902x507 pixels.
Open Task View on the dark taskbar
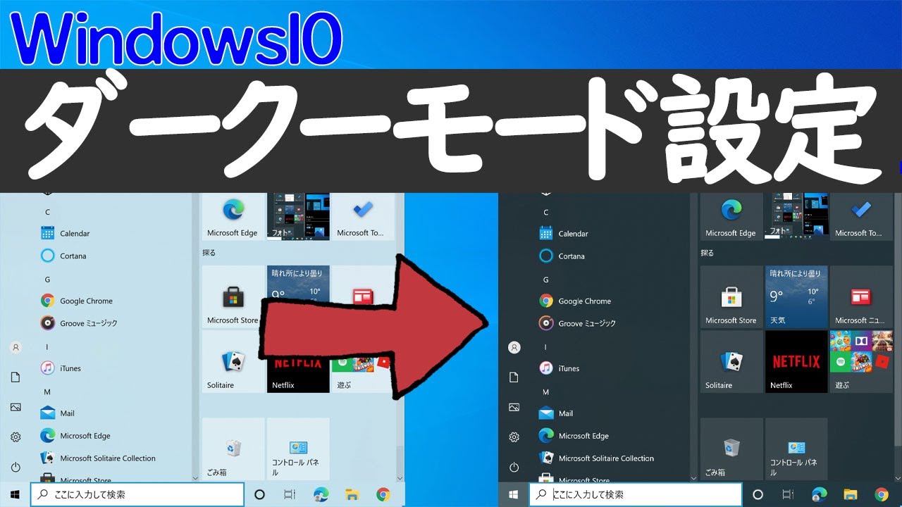[x=789, y=494]
